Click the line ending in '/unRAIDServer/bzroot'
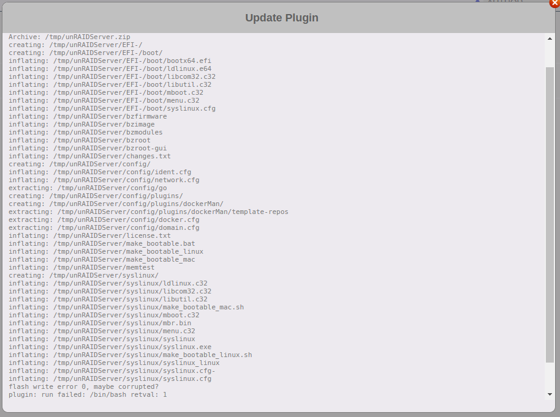The image size is (560, 417). [x=80, y=140]
